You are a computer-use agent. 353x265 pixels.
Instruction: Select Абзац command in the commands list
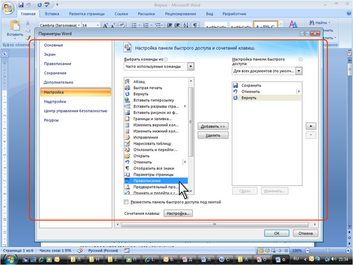pyautogui.click(x=156, y=81)
